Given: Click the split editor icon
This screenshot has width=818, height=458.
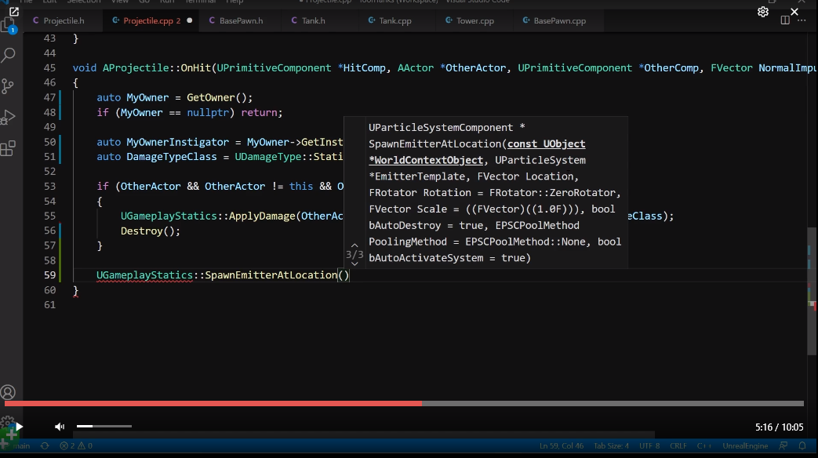Looking at the screenshot, I should coord(786,21).
